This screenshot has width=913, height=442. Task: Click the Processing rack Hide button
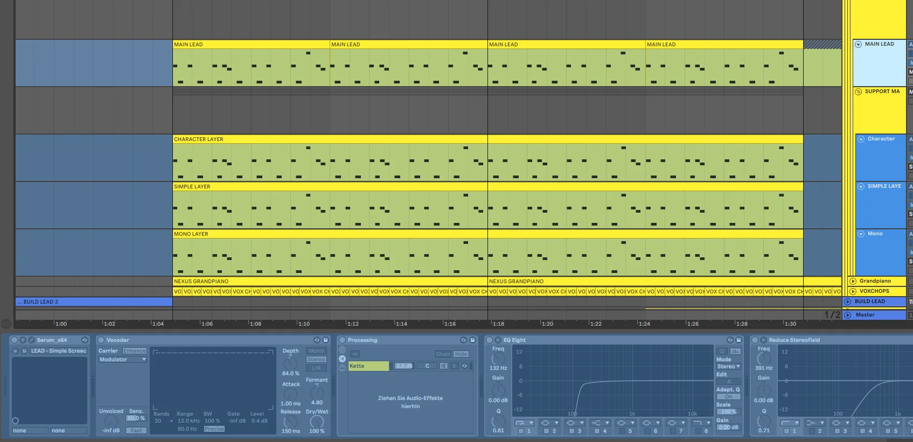[461, 354]
